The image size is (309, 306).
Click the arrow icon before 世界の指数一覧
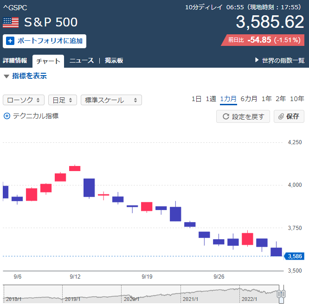[x=257, y=60]
